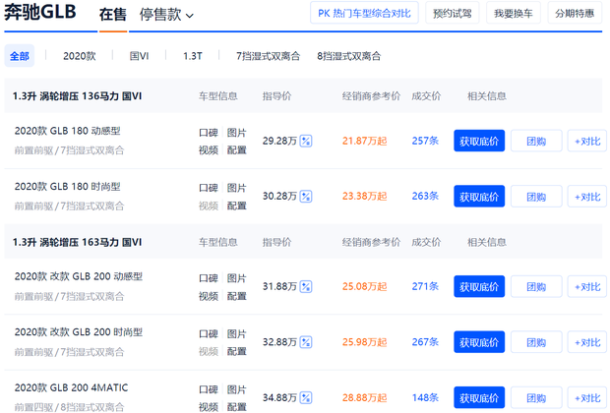Screen dimensions: 610x413
Task: Open 口碑 for GLB 180 动感型
Action: tap(209, 133)
